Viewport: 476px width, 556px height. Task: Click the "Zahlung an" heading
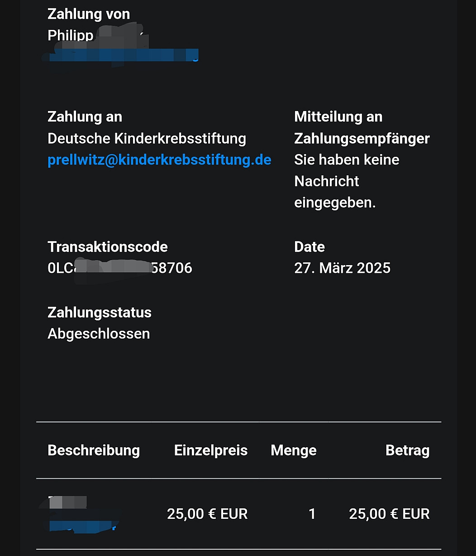coord(85,117)
